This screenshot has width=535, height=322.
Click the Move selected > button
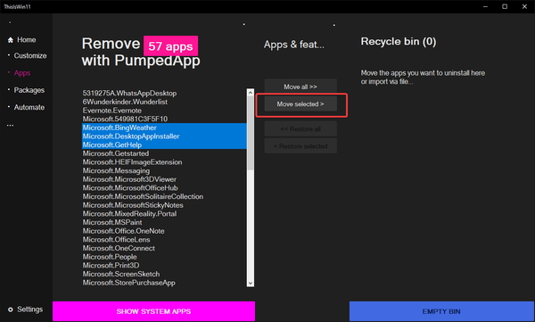300,103
